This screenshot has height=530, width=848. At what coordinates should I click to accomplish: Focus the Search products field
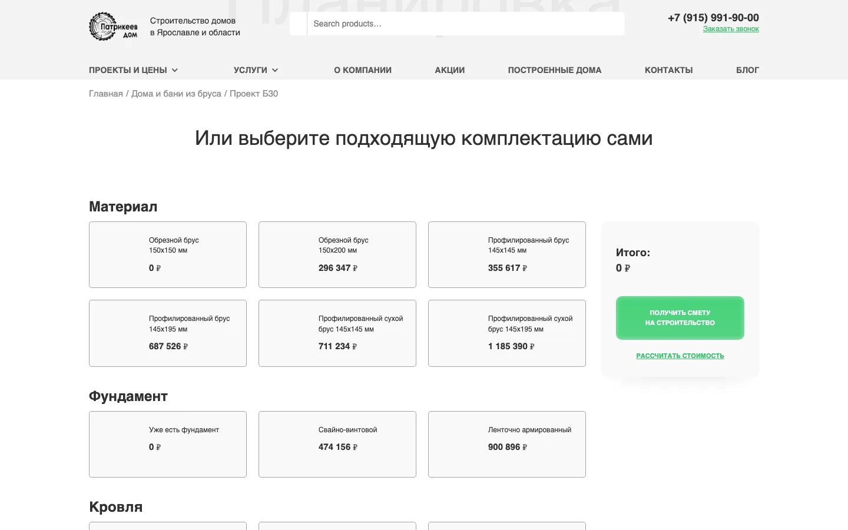[x=465, y=24]
